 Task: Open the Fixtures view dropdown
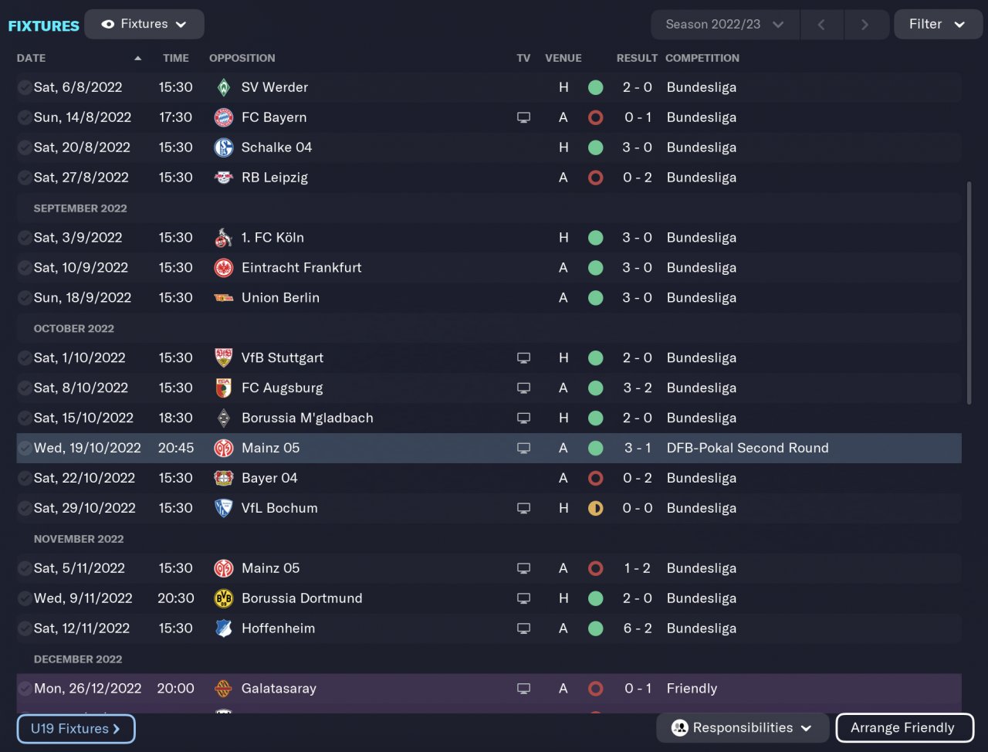[x=144, y=24]
